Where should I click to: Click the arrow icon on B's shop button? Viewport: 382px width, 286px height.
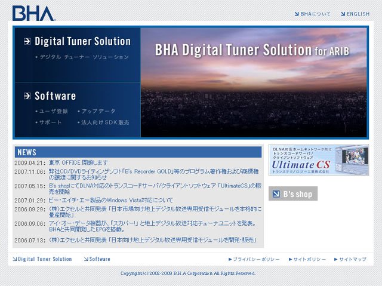(x=276, y=194)
